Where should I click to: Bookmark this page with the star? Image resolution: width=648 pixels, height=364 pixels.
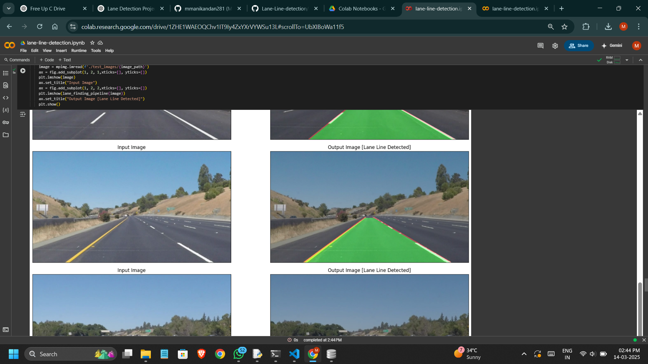point(565,27)
